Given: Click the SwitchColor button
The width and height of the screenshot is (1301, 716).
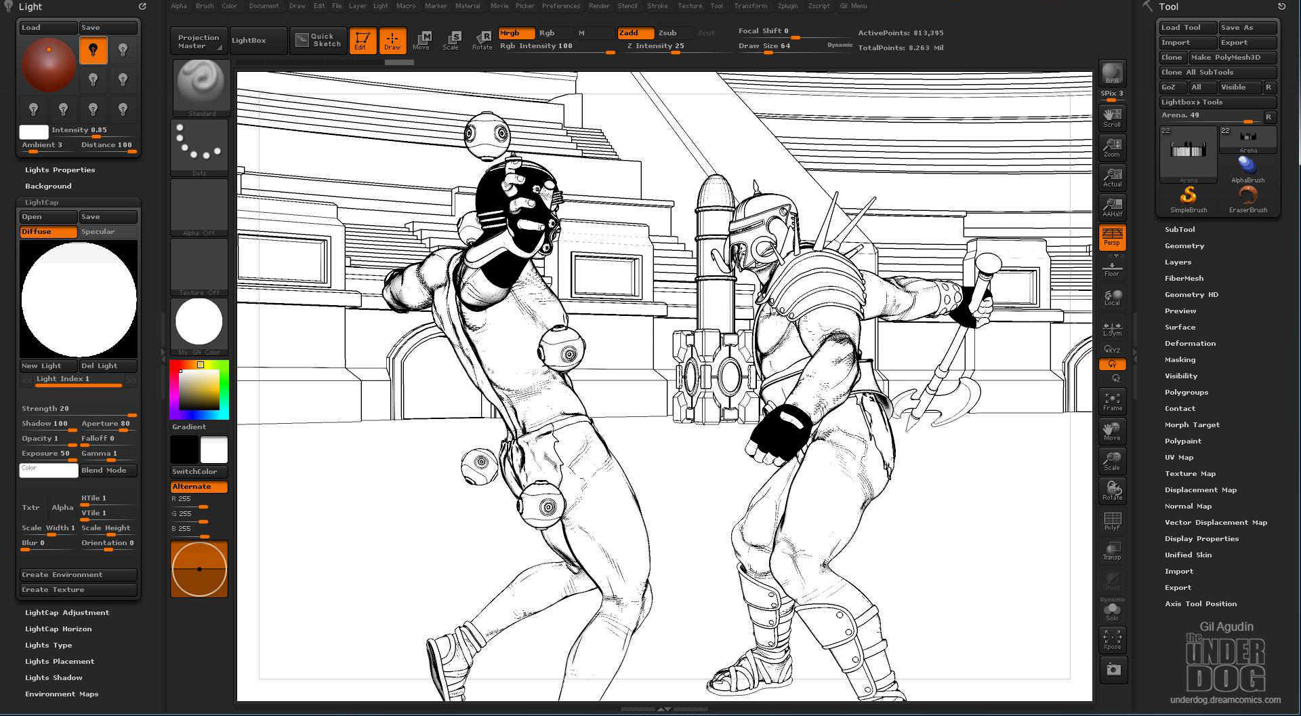Looking at the screenshot, I should coord(199,472).
